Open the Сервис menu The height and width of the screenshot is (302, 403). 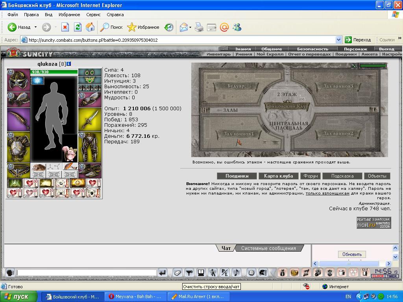click(x=93, y=15)
